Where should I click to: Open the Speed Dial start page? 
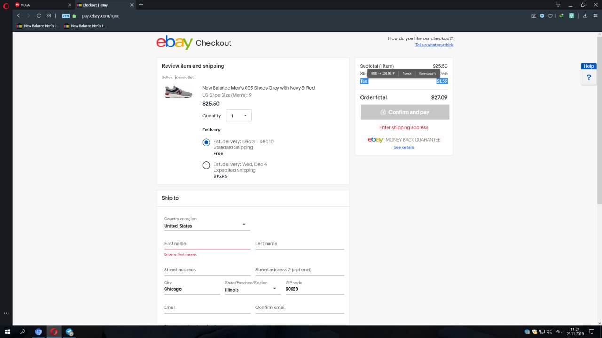[48, 15]
